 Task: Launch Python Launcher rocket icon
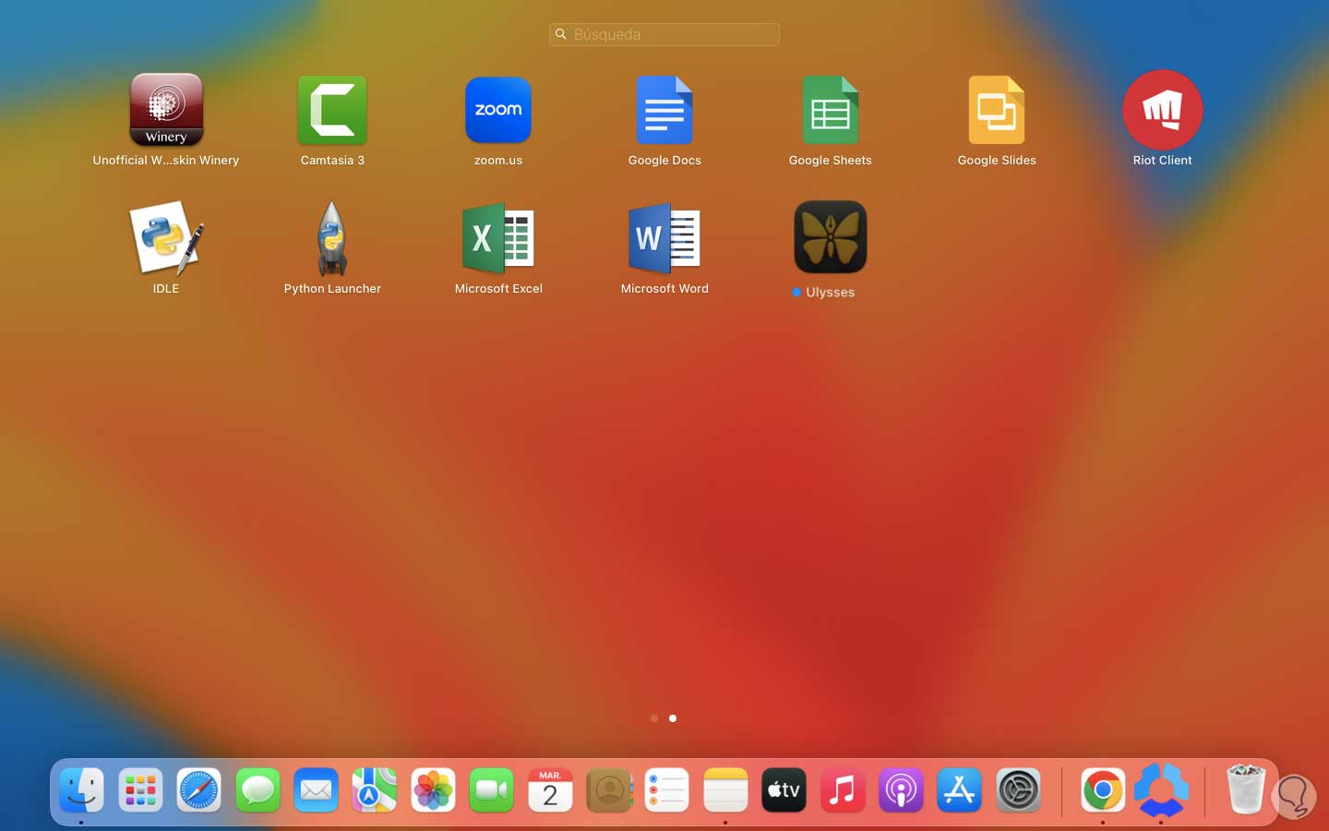(332, 238)
